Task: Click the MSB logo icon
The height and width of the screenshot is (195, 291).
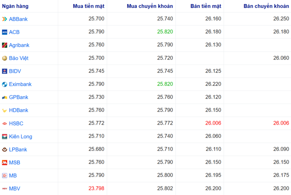Action: (4, 163)
